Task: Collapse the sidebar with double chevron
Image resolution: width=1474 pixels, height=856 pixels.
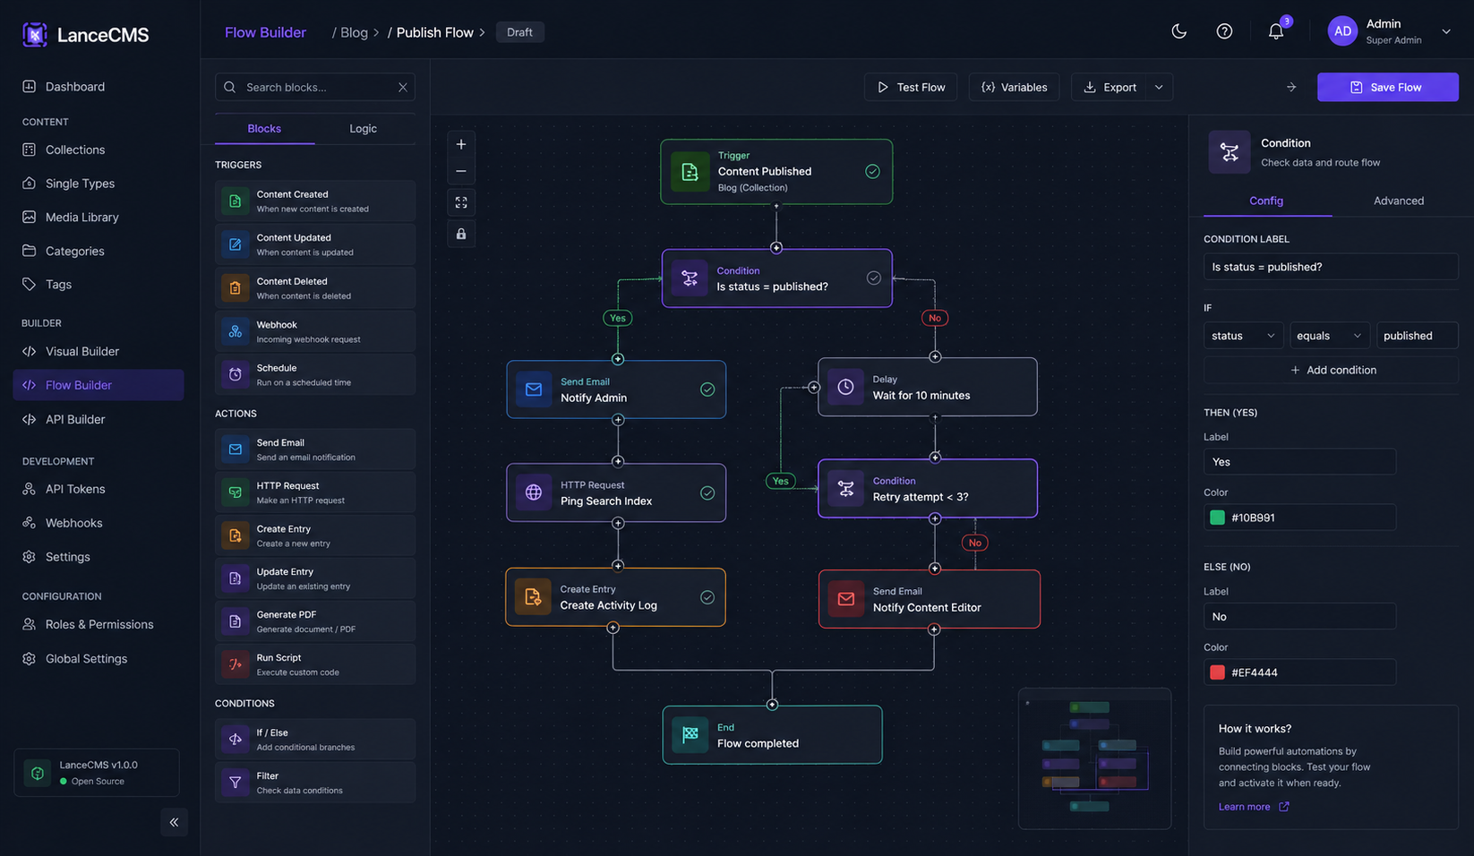Action: 174,822
